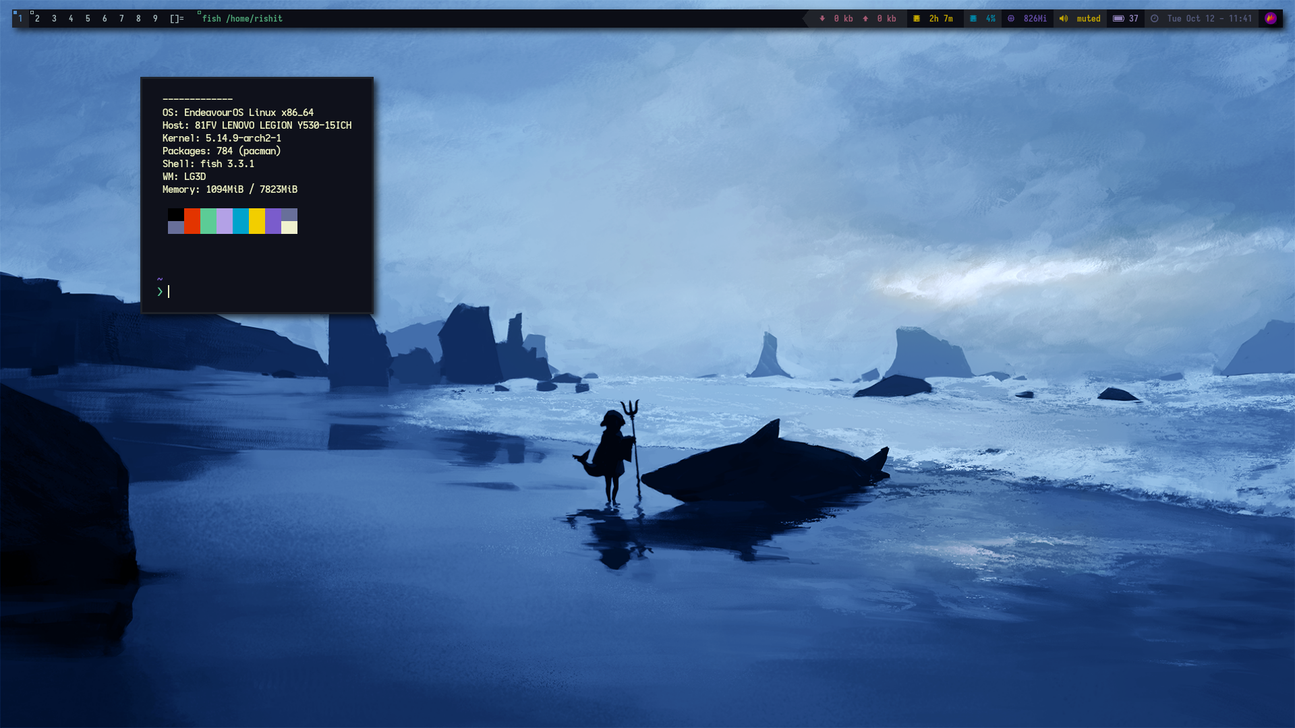Click the tilde directory indicator above prompt
The width and height of the screenshot is (1295, 728).
coord(160,278)
